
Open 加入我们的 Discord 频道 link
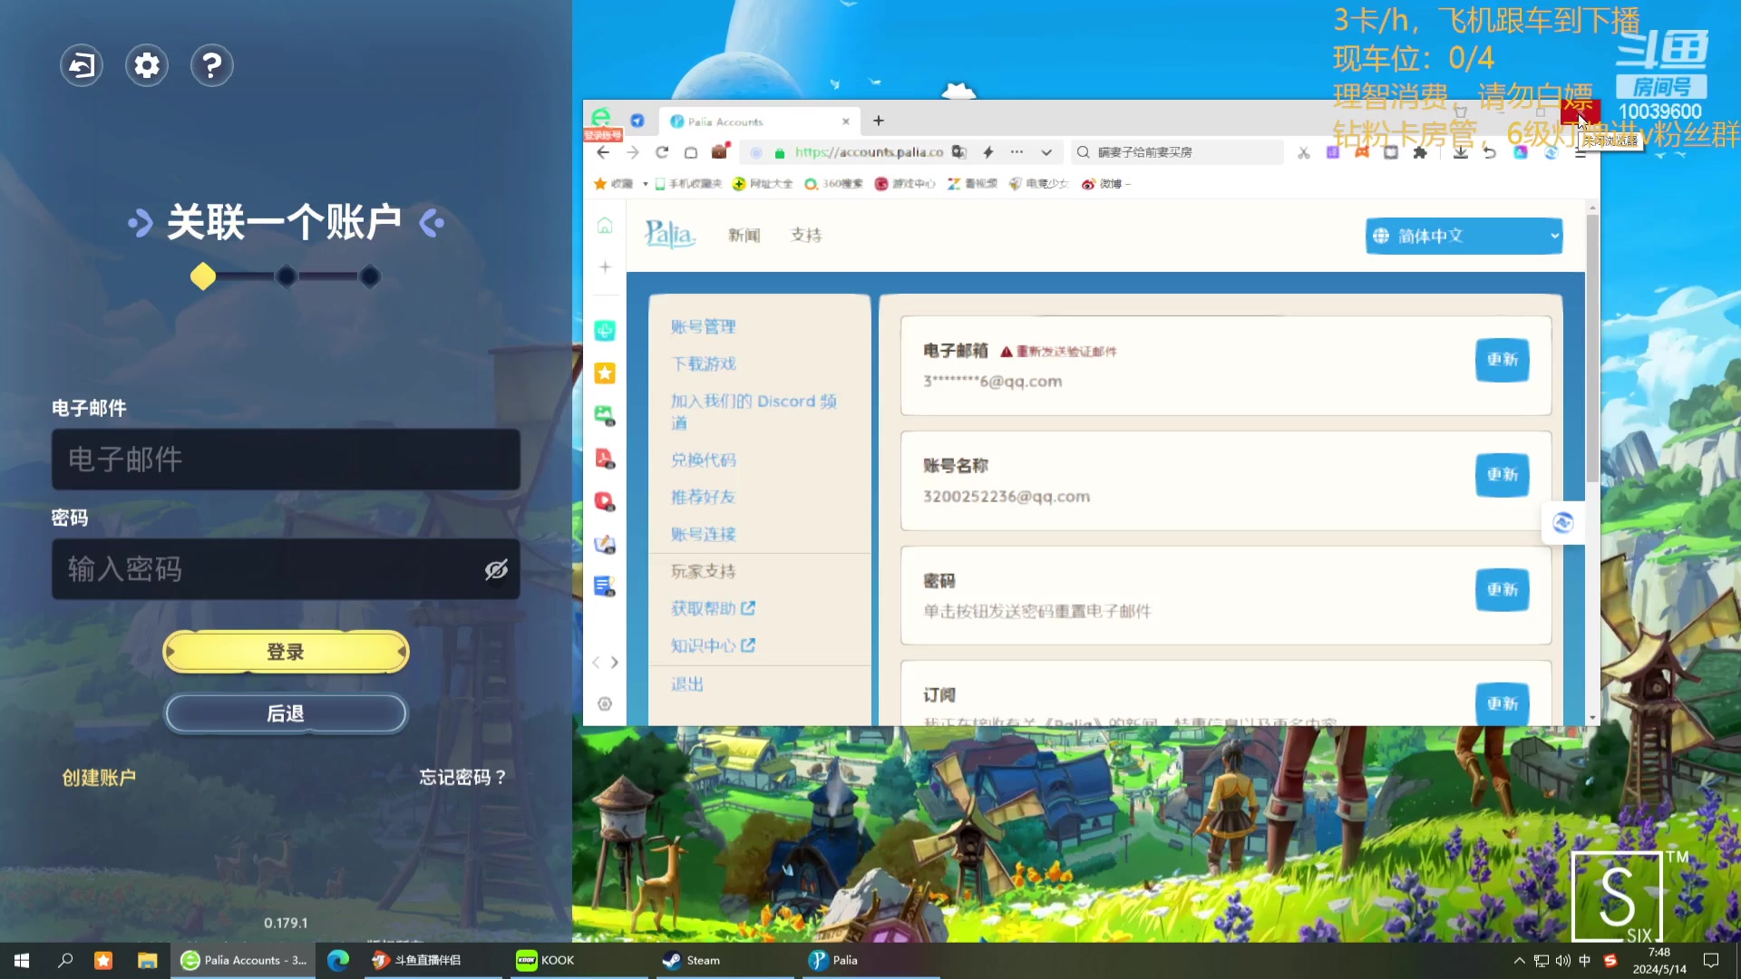pos(754,412)
